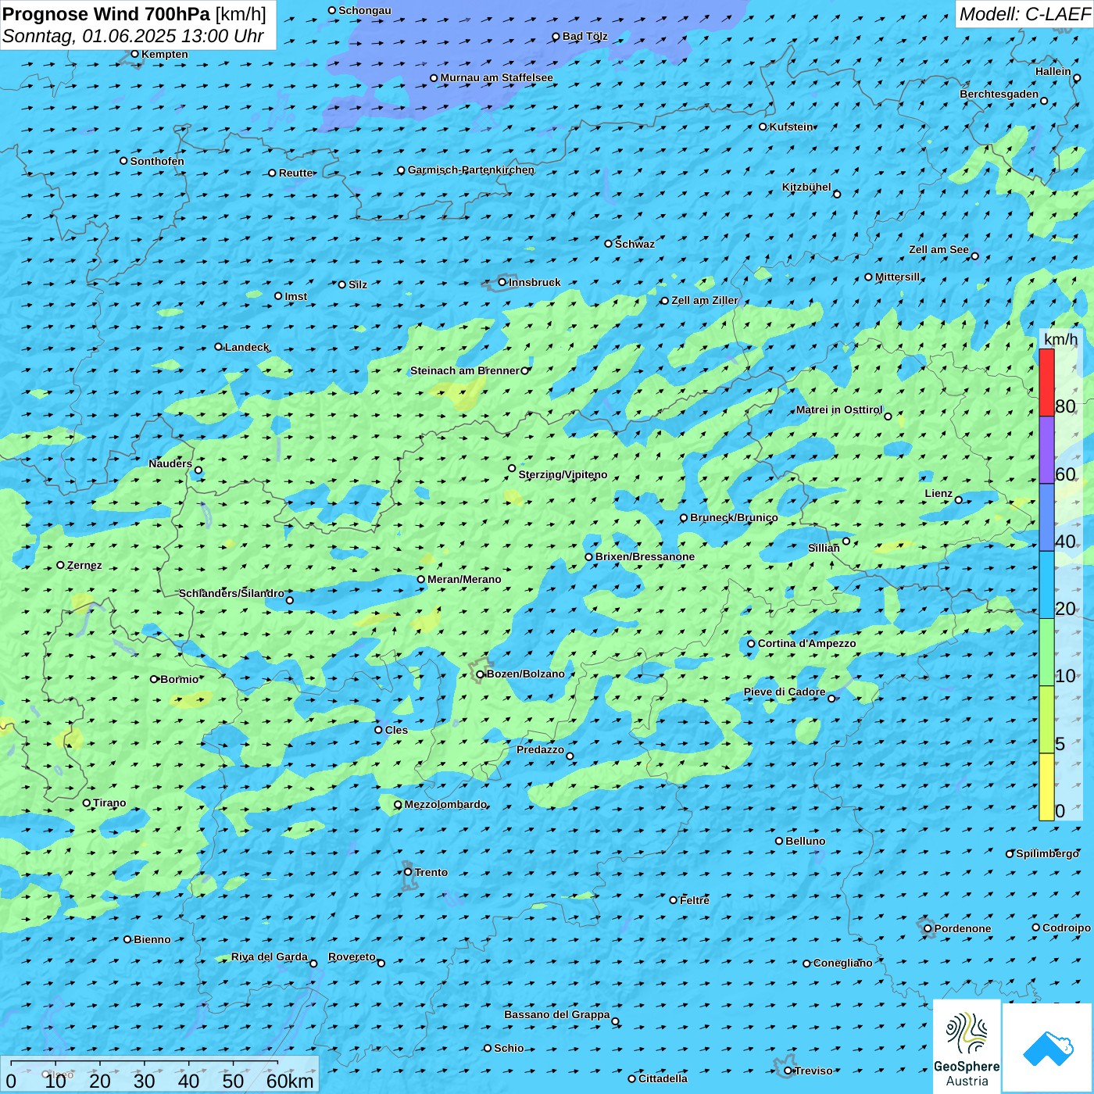
Task: Select the Sterzing/Vipiteno label
Action: point(563,474)
